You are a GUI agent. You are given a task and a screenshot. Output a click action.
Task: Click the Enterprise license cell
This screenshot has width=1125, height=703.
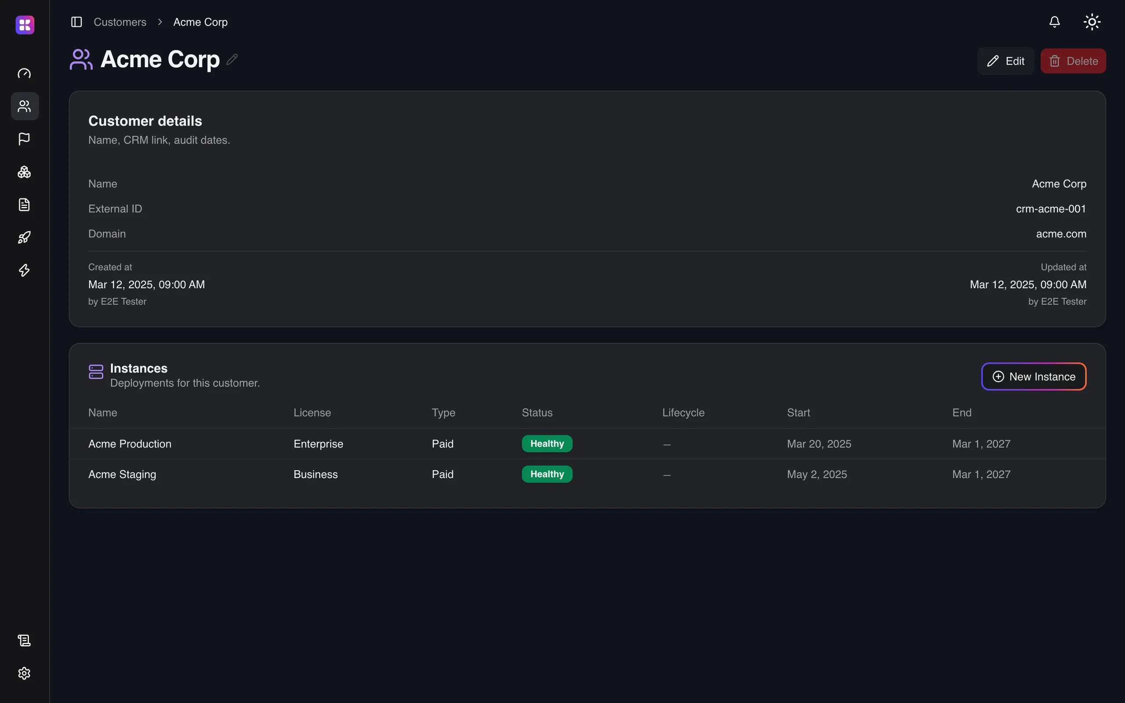click(x=319, y=444)
